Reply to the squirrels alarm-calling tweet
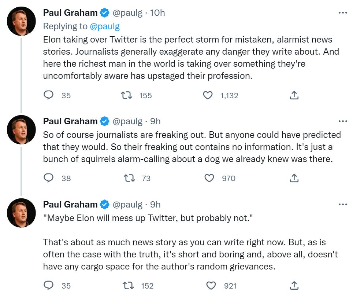353x297 pixels. (x=49, y=178)
